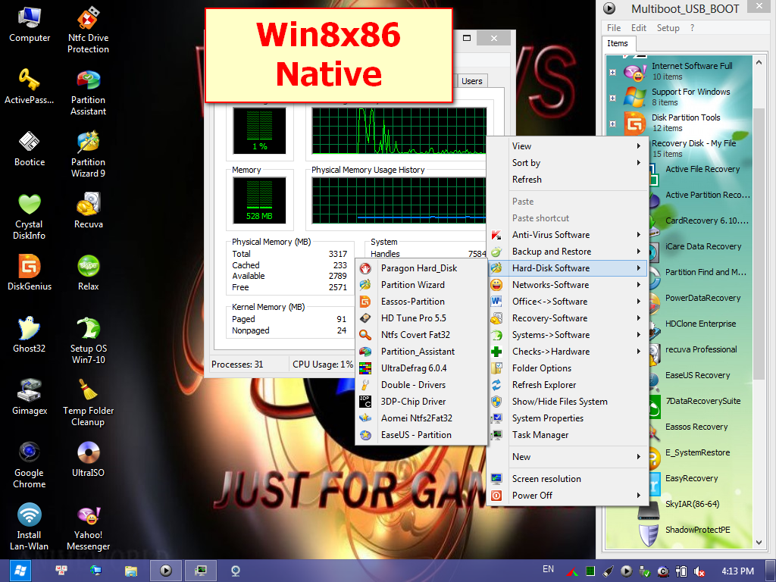Launch Partition Wizard 9 desktop shortcut

(88, 155)
